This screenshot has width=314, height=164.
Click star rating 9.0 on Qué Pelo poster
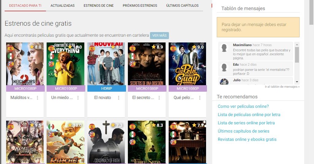click(x=198, y=47)
